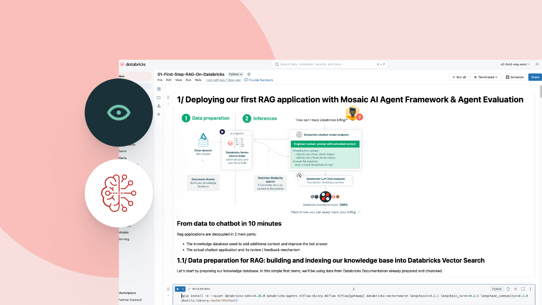Click heading 'From data to chatbot in 10 minutes'
Viewport: 542px width, 305px height.
(229, 223)
